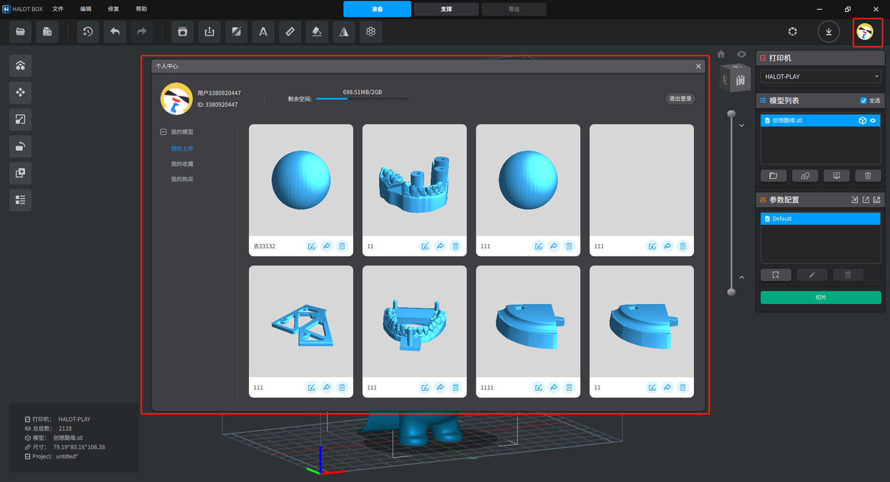Click the new parameter profile icon
Screen dimensions: 890x482
click(x=776, y=275)
